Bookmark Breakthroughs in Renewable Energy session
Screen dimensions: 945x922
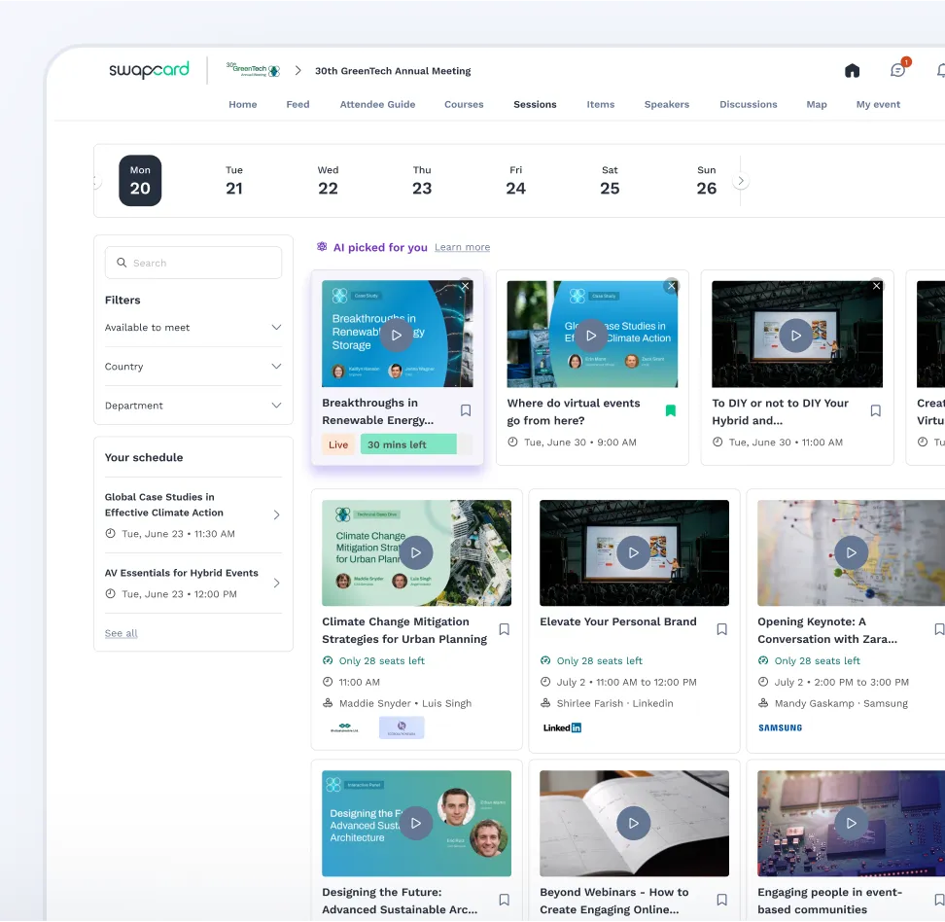[466, 410]
